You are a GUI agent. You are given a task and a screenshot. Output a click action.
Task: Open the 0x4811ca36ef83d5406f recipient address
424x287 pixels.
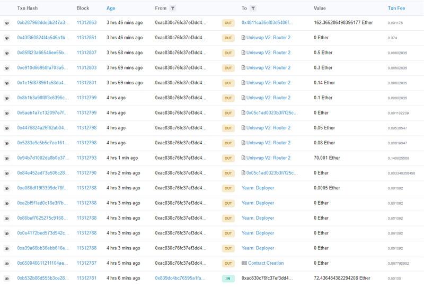tap(267, 23)
